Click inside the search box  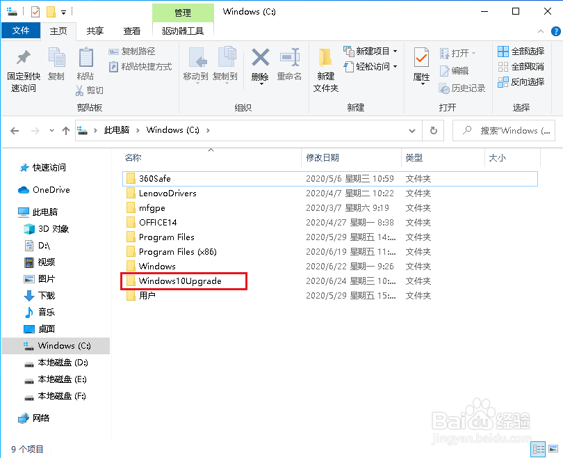[x=507, y=130]
